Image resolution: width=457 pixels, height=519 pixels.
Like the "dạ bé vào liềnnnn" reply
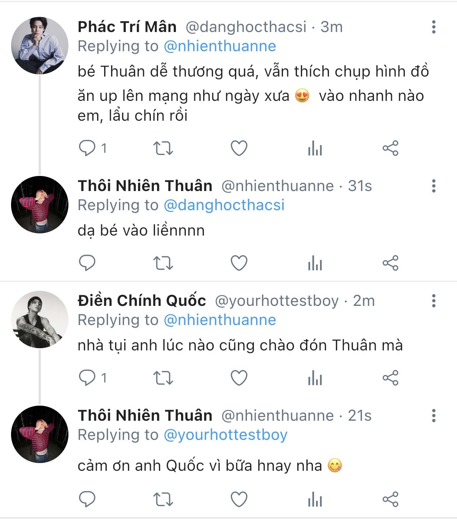click(239, 263)
